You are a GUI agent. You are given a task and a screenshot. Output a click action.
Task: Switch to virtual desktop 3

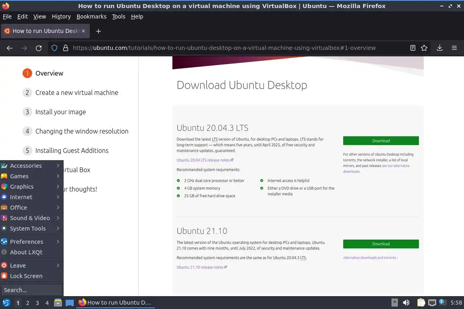37,303
